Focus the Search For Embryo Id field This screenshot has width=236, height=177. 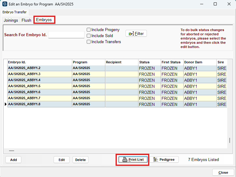(x=66, y=35)
